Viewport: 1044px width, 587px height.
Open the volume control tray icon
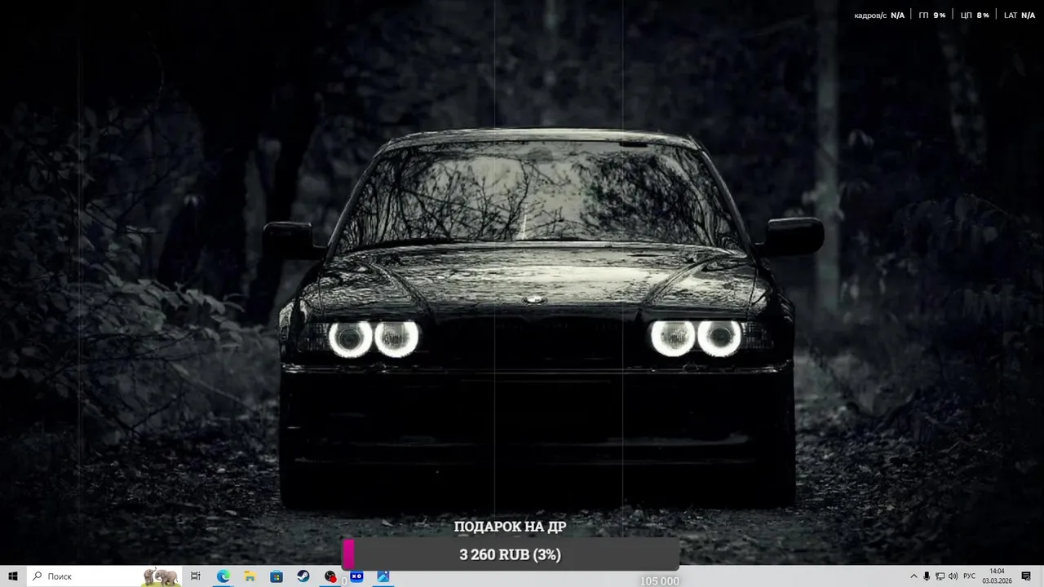[953, 576]
